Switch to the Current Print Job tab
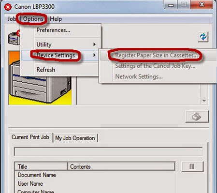 (x=30, y=137)
